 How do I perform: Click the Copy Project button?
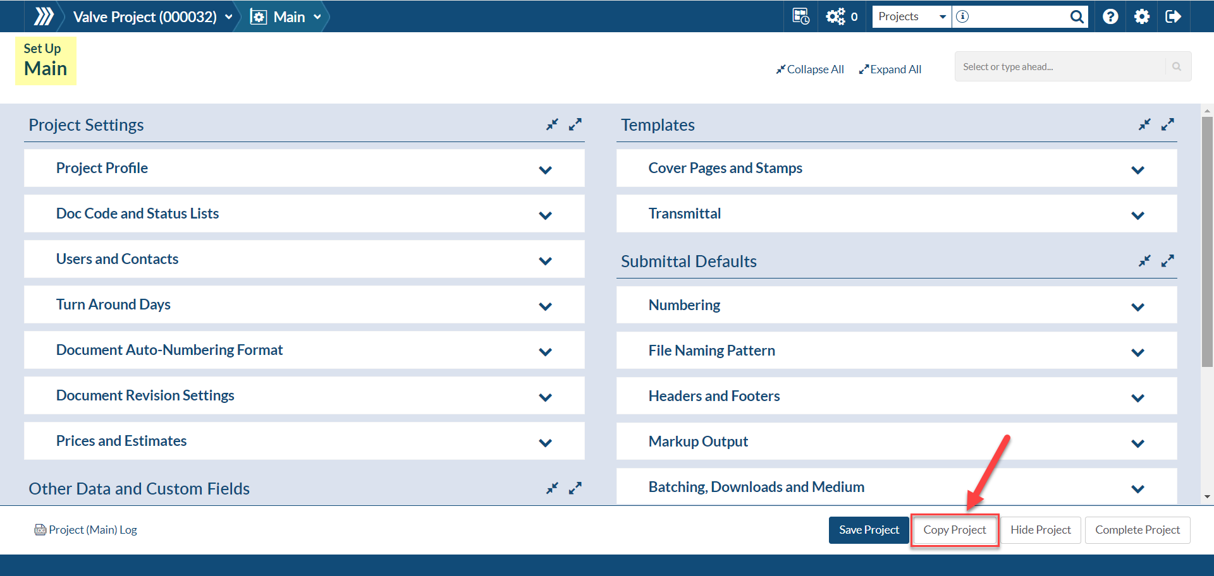955,530
